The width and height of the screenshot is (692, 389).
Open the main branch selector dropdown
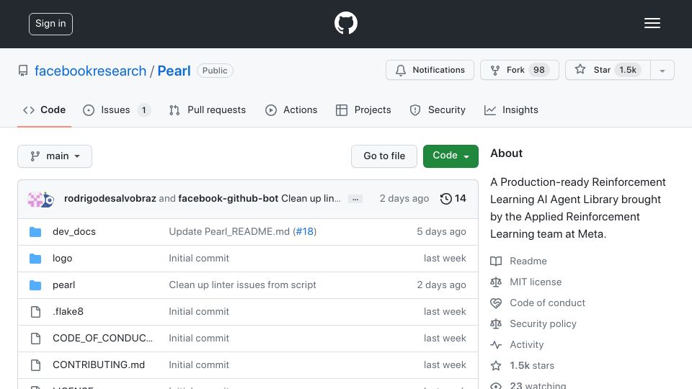click(x=55, y=156)
